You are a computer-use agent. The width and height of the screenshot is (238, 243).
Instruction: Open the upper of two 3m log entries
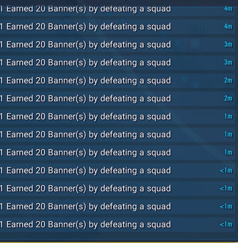coord(118,45)
